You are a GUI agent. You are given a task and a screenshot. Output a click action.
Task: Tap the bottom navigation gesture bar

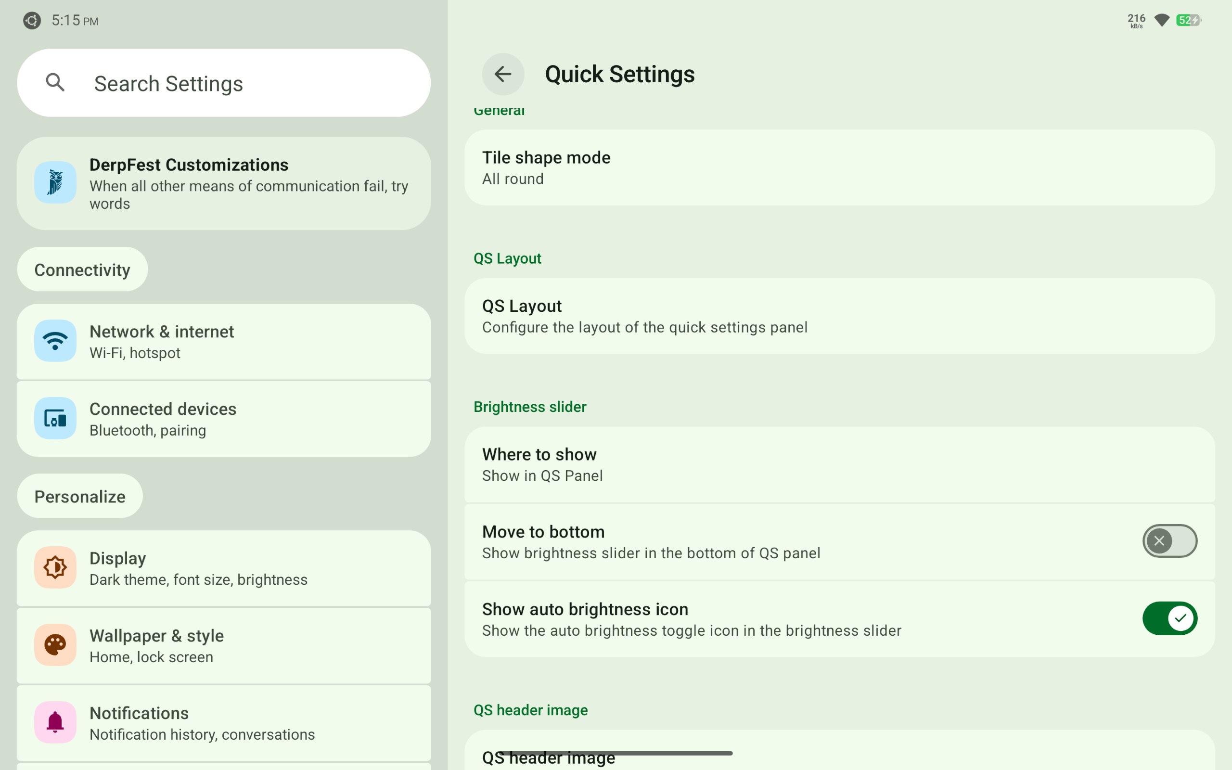616,753
